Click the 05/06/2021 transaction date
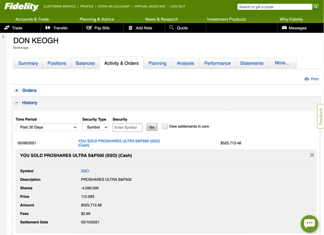Screen dimensions: 324x235 click(26, 143)
